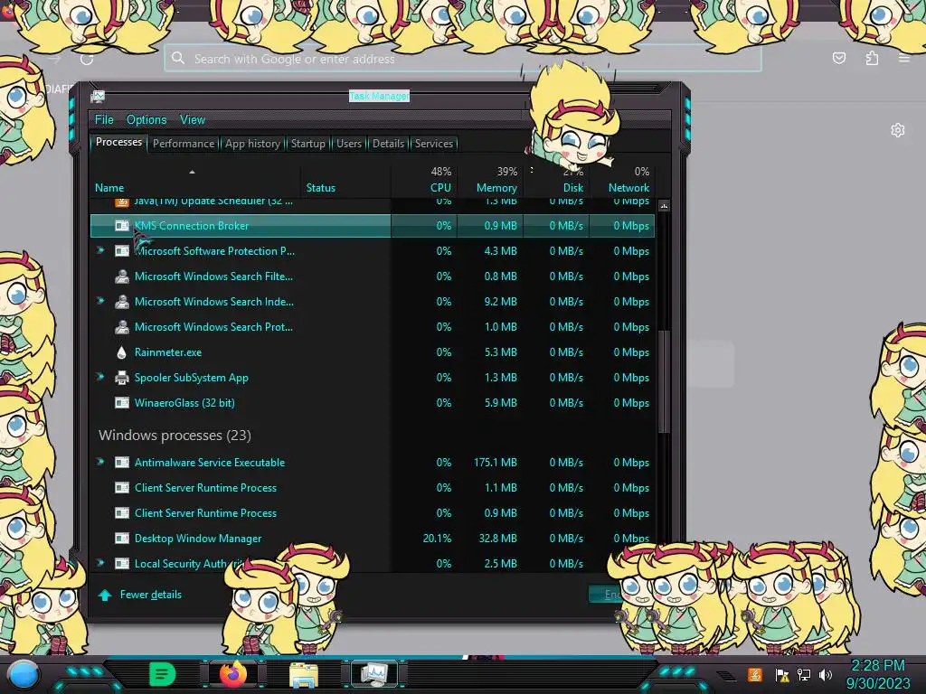This screenshot has width=926, height=694.
Task: Open the green notes app on taskbar
Action: [x=162, y=674]
